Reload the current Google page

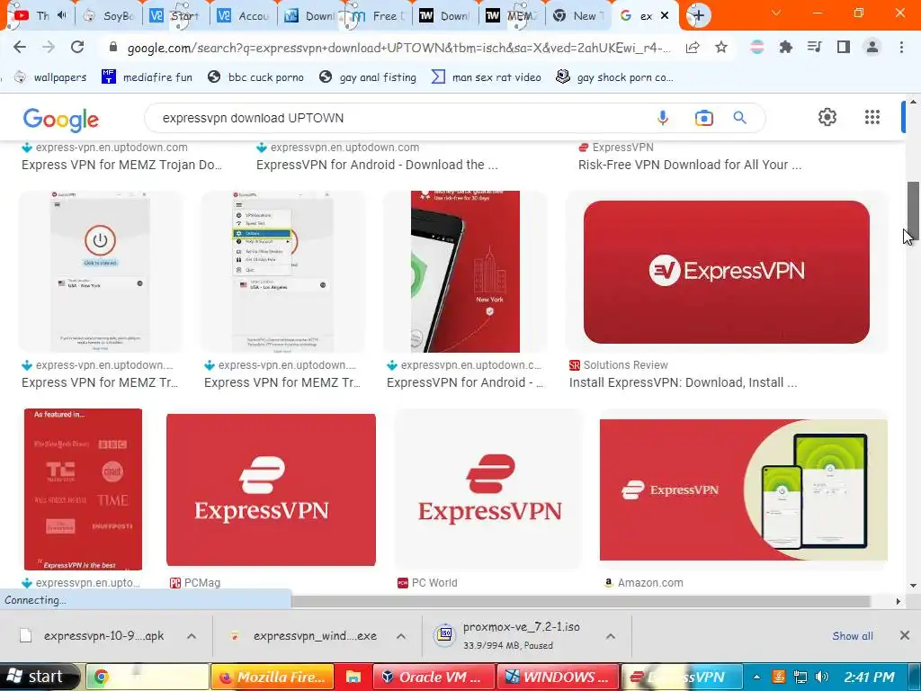pyautogui.click(x=77, y=47)
